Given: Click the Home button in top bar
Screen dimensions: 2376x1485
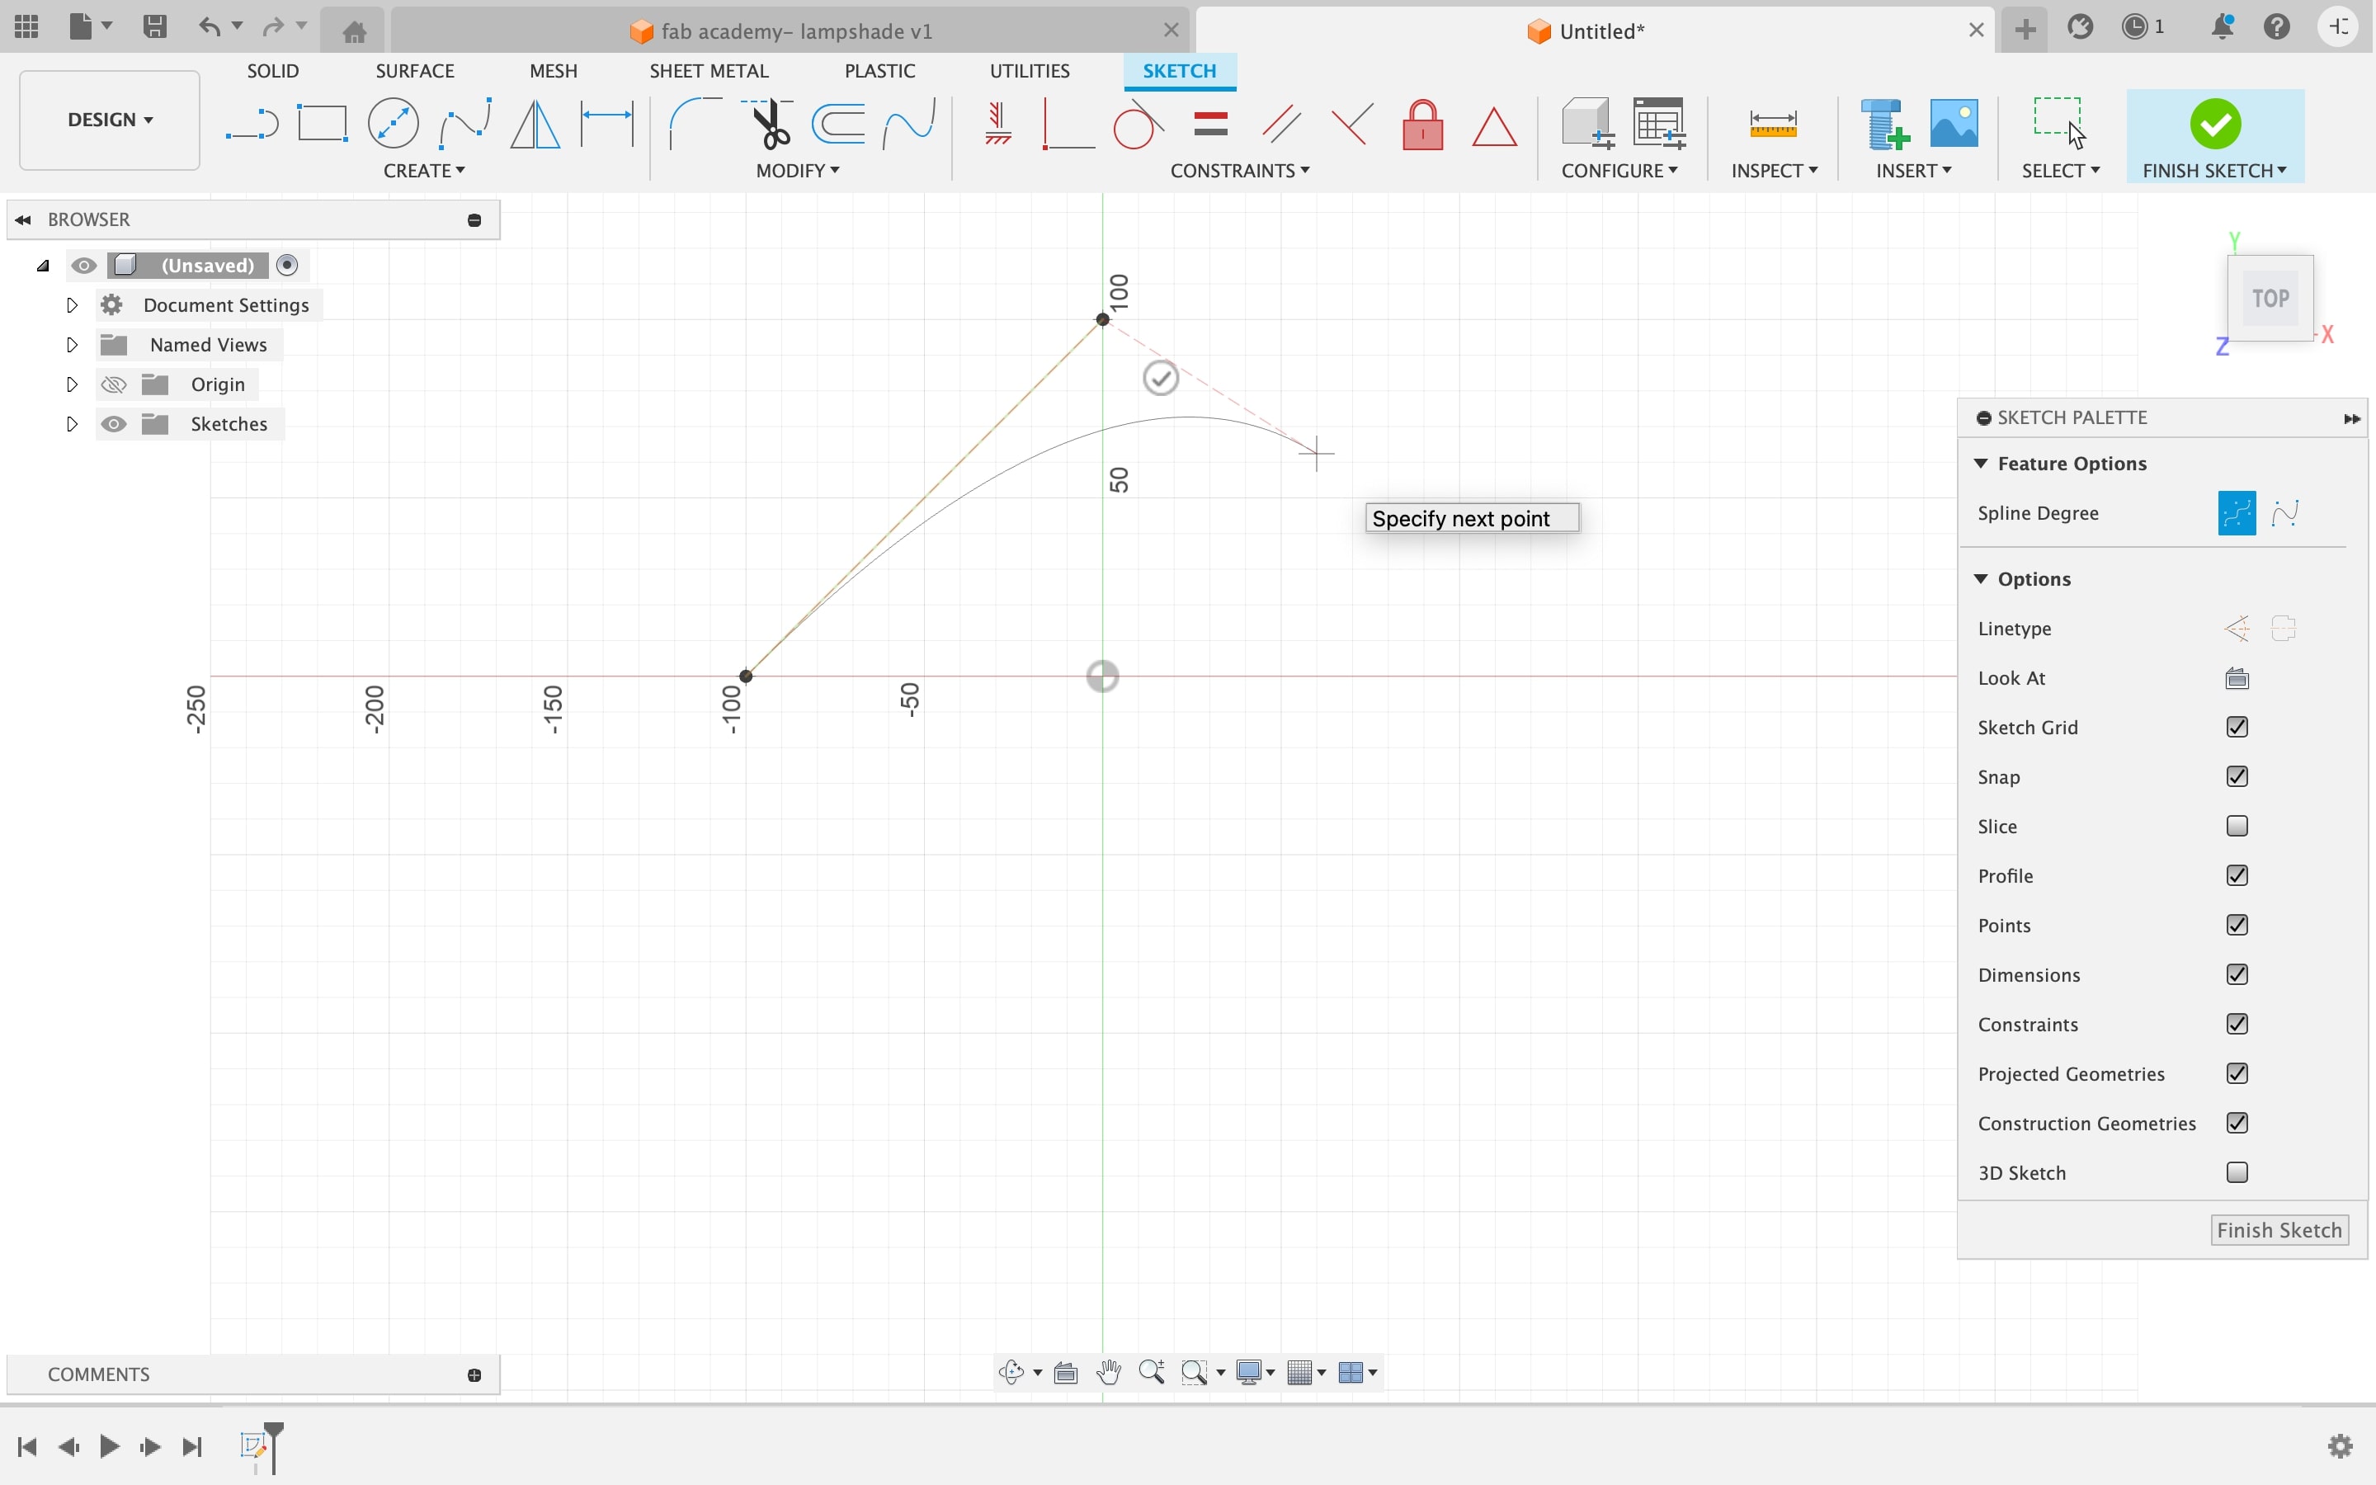Looking at the screenshot, I should pyautogui.click(x=355, y=31).
